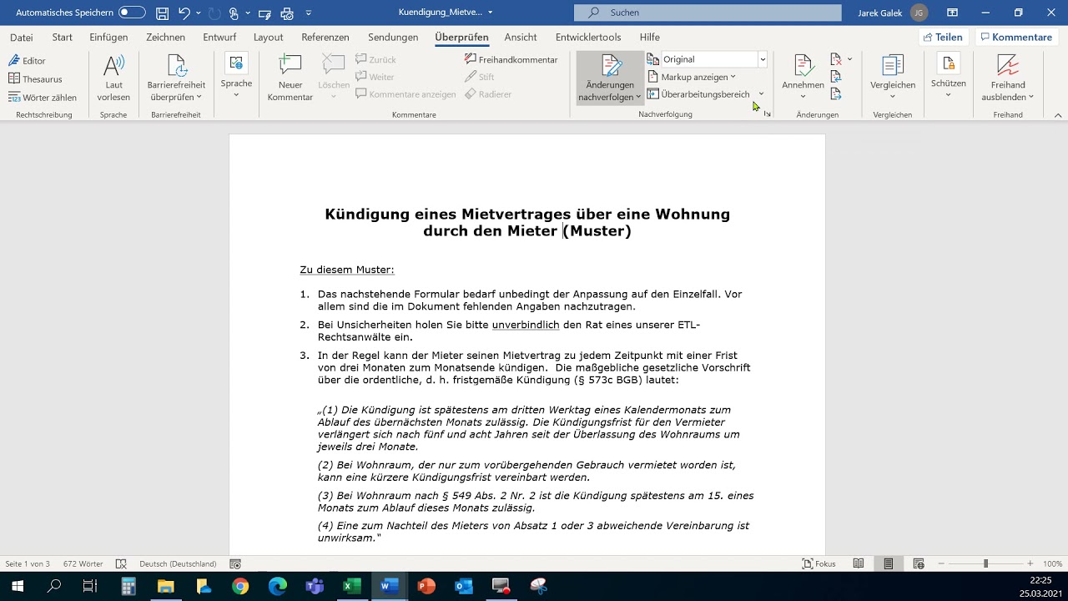This screenshot has height=601, width=1068.
Task: Open Nachverfolgung group dialog launcher
Action: [767, 114]
